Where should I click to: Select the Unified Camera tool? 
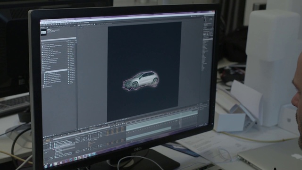coord(51,25)
